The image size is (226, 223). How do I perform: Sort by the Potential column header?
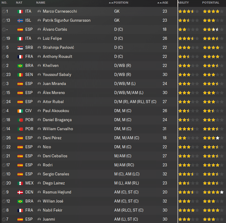pos(211,3)
